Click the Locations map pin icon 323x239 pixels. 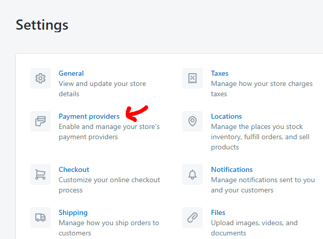[x=192, y=121]
